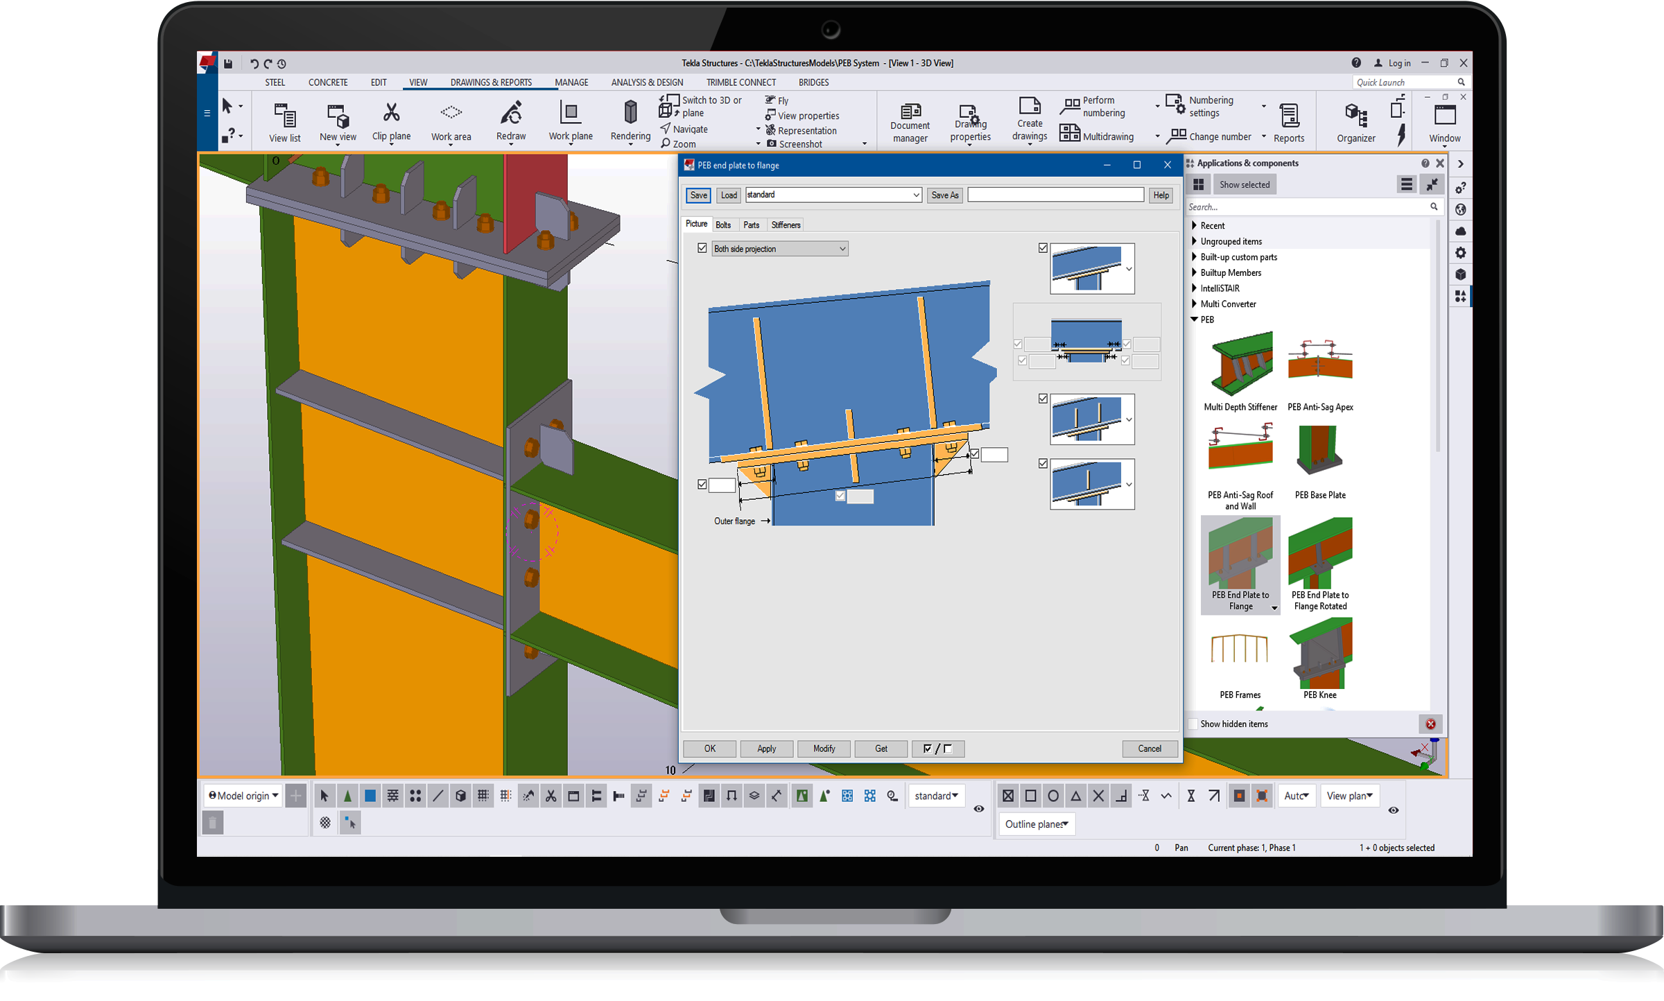The height and width of the screenshot is (1001, 1664).
Task: Open the Model origin dropdown
Action: [244, 796]
